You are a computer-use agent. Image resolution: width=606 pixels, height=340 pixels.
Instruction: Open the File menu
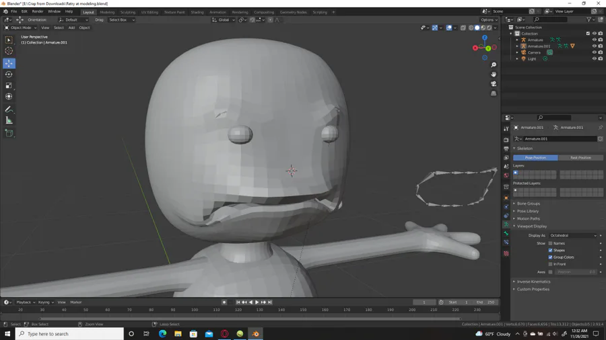[x=13, y=11]
